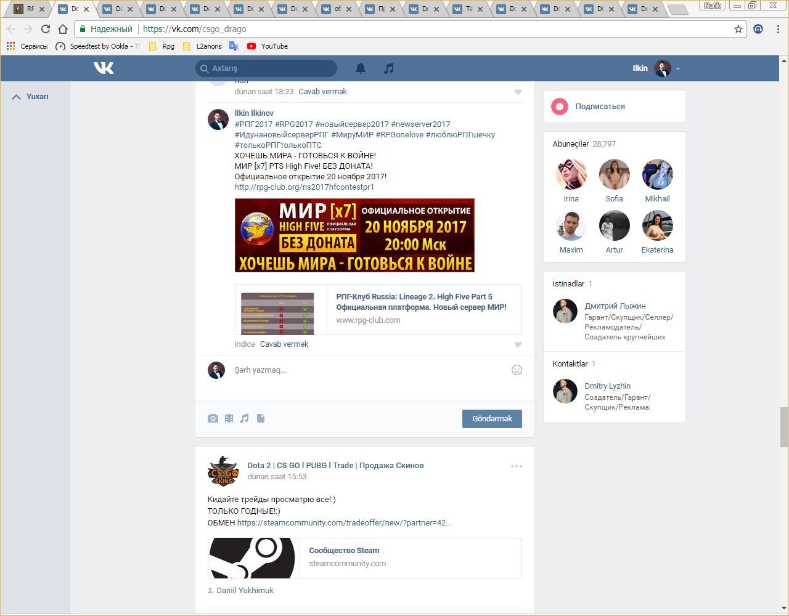The width and height of the screenshot is (789, 616).
Task: Click Cavab vermək beside dünən saat 18:23
Action: click(x=322, y=92)
